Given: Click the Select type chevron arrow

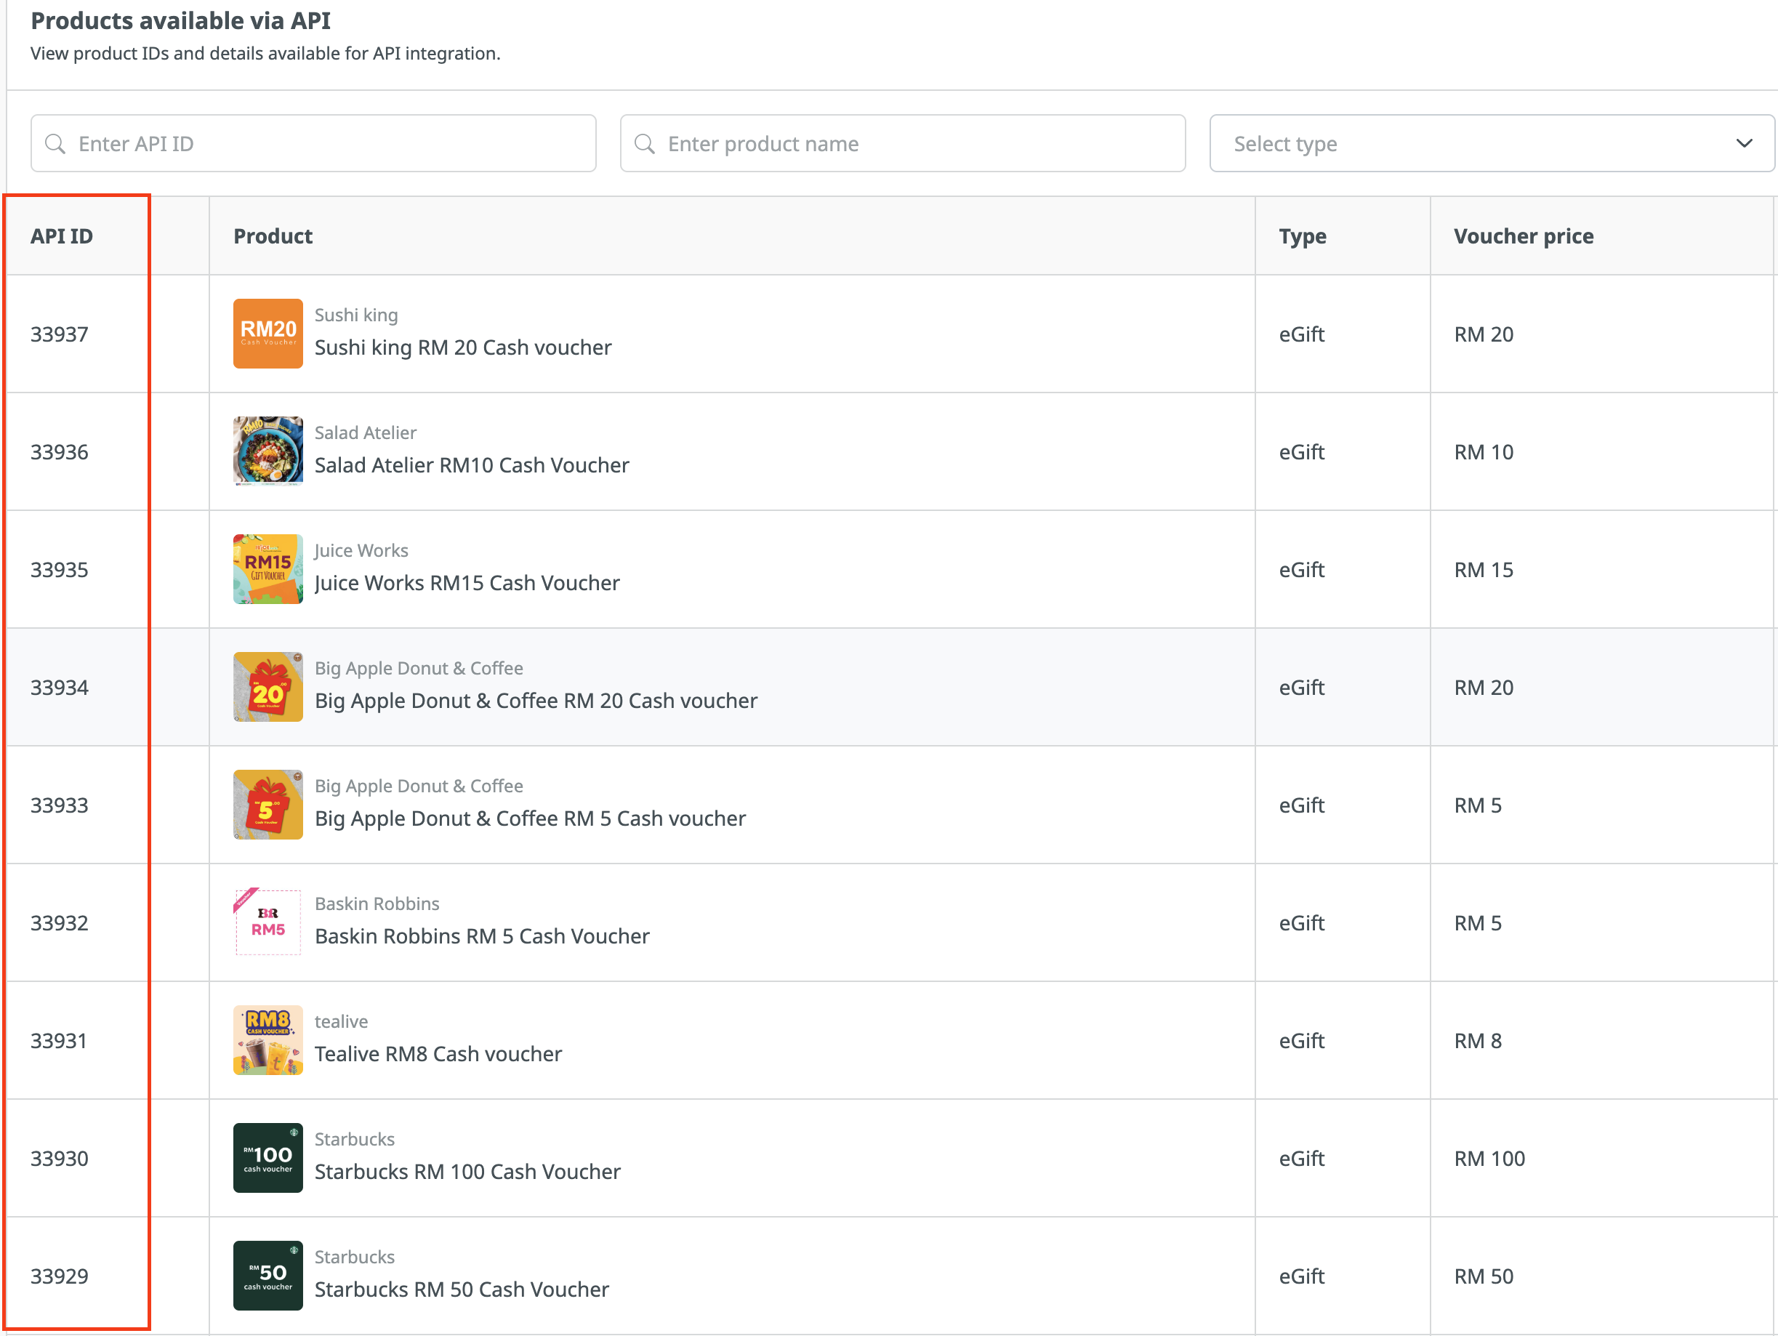Looking at the screenshot, I should coord(1743,144).
